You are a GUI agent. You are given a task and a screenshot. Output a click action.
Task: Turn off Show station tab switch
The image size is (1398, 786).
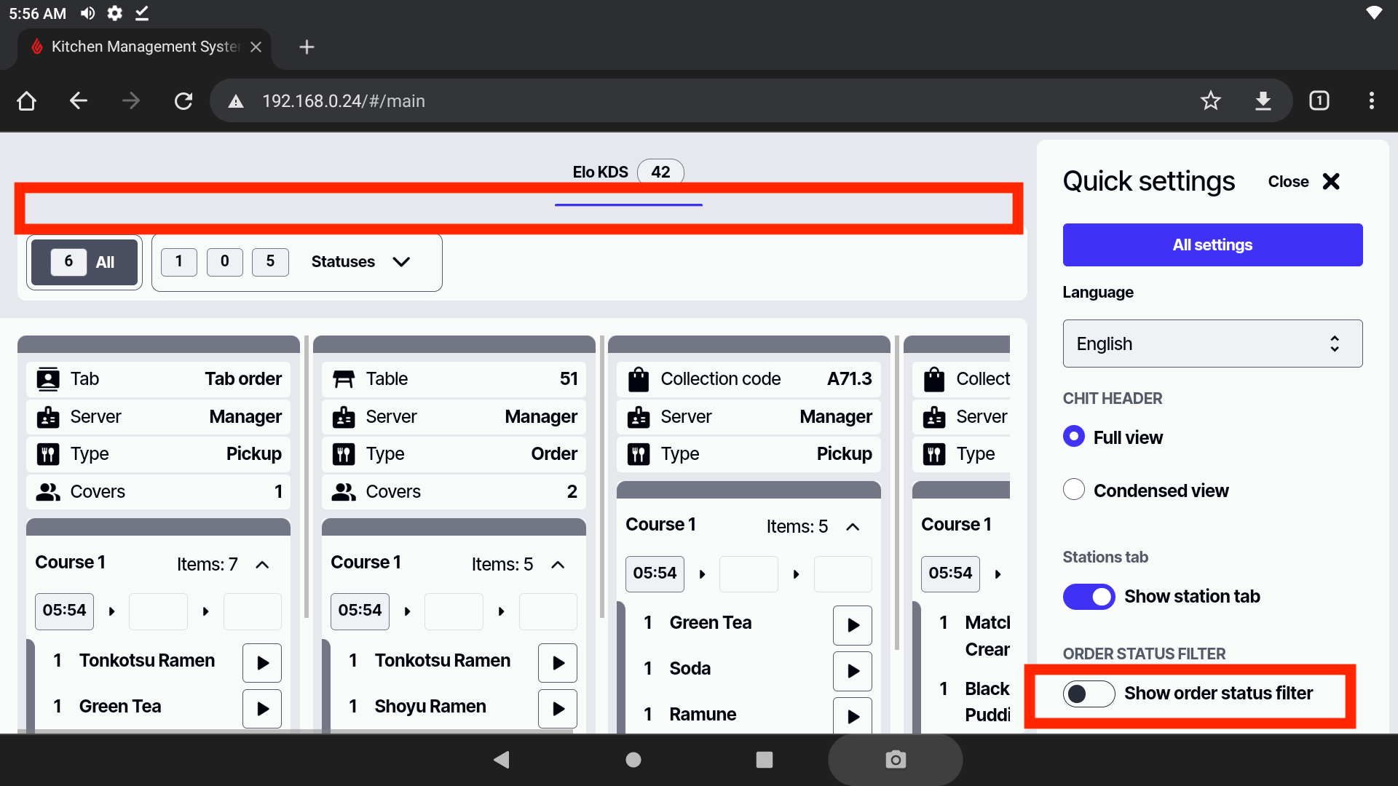(1089, 597)
